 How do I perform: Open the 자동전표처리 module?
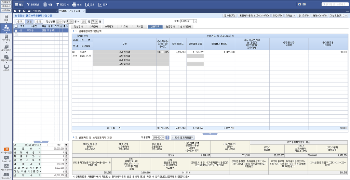click(6, 58)
